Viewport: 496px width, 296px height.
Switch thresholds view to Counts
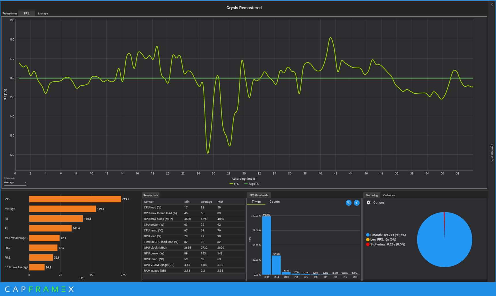pos(275,202)
